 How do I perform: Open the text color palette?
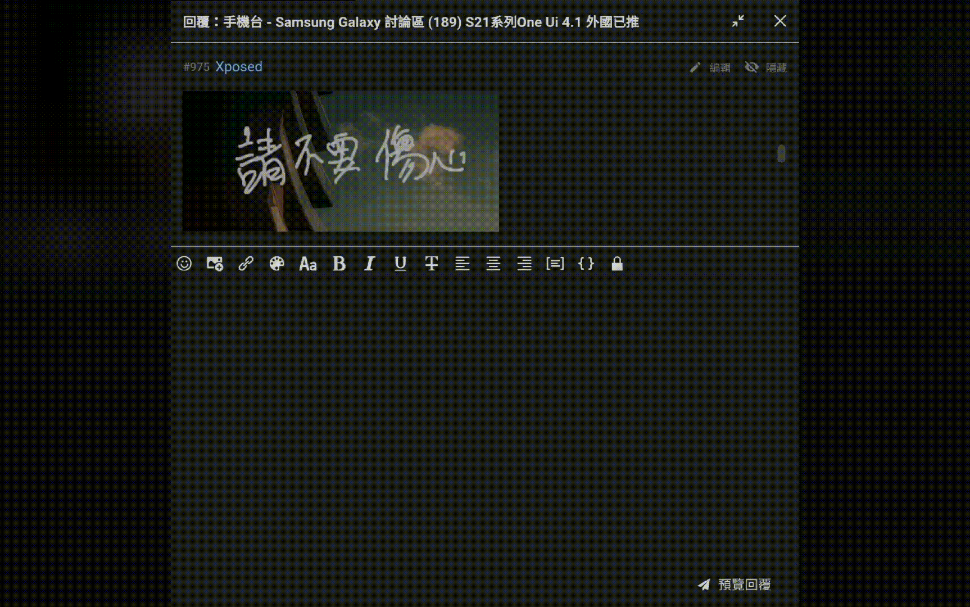point(277,264)
